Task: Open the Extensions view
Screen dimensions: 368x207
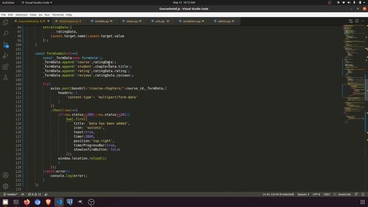Action: coord(5,67)
